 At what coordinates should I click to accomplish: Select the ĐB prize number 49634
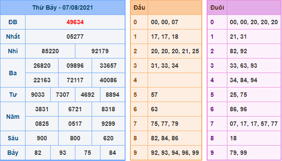click(75, 22)
